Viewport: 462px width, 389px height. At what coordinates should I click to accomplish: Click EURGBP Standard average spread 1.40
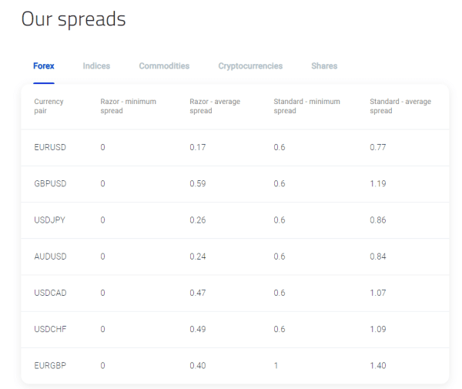coord(378,365)
